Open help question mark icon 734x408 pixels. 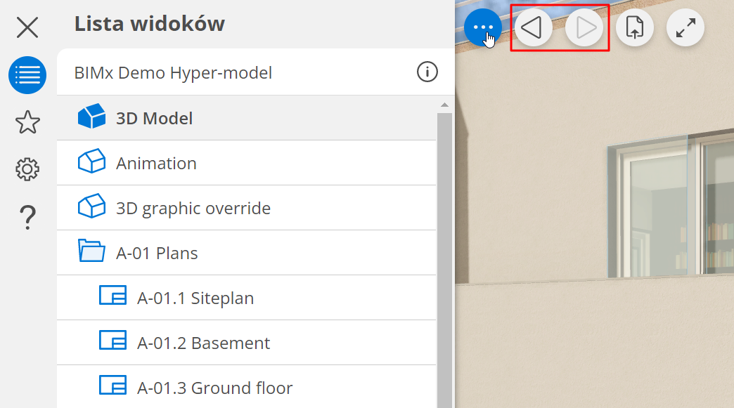(27, 217)
